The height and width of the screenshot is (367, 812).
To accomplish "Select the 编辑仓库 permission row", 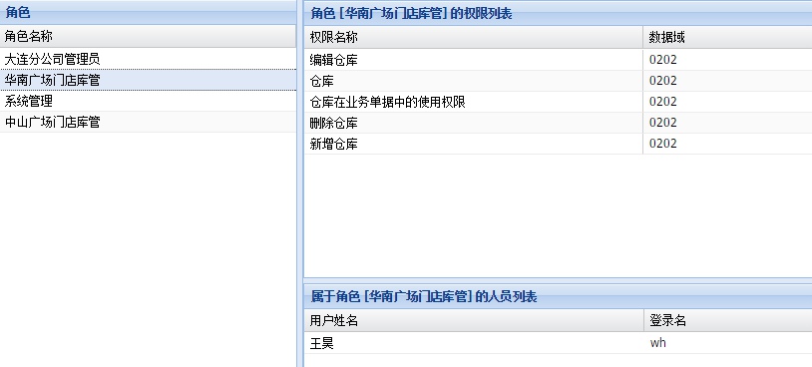I will tap(559, 60).
